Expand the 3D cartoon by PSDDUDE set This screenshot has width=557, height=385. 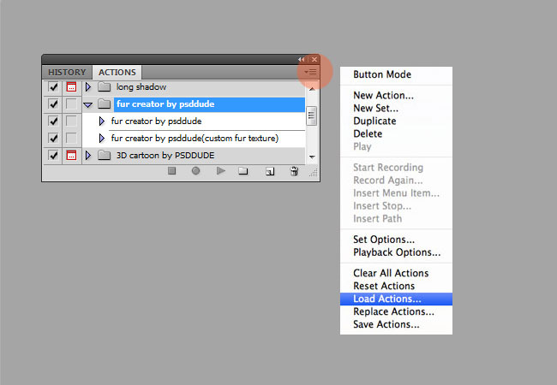point(88,155)
